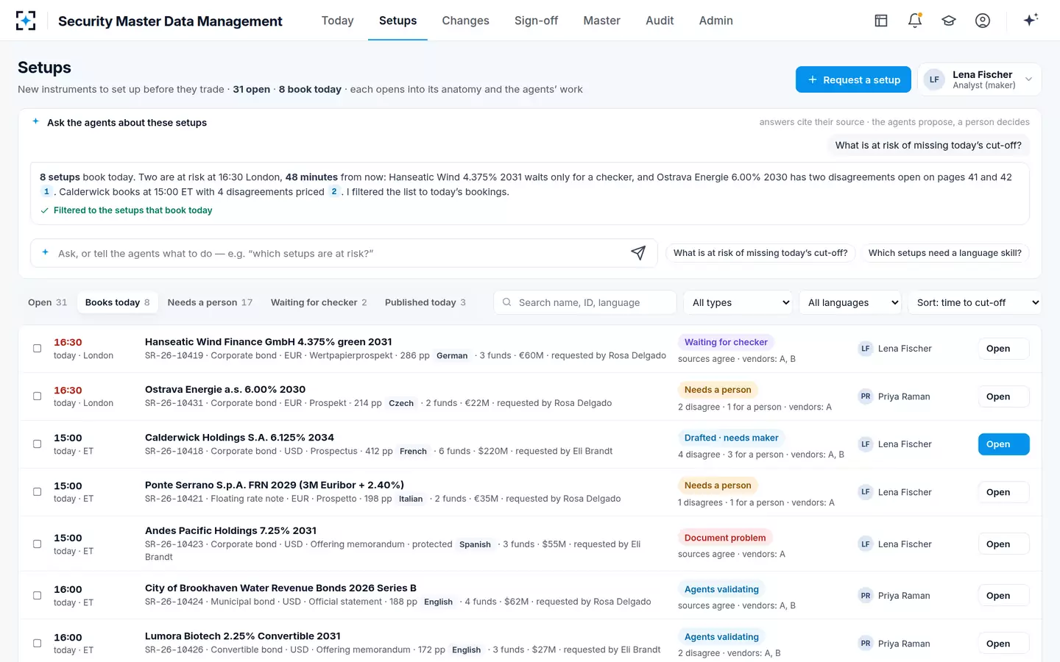Click the search magnifier icon
Screen dimensions: 1060x662
[506, 302]
